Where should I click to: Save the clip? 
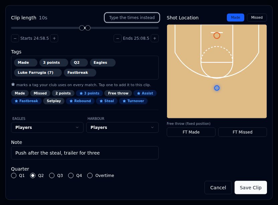(251, 187)
